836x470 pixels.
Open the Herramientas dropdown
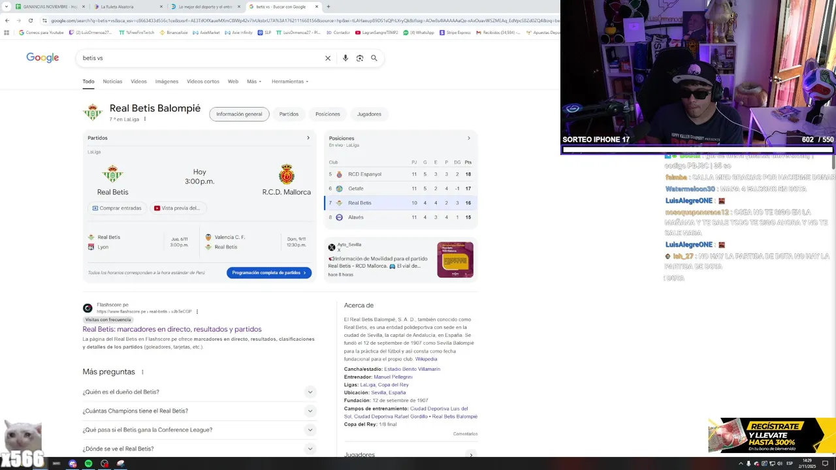[x=290, y=82]
